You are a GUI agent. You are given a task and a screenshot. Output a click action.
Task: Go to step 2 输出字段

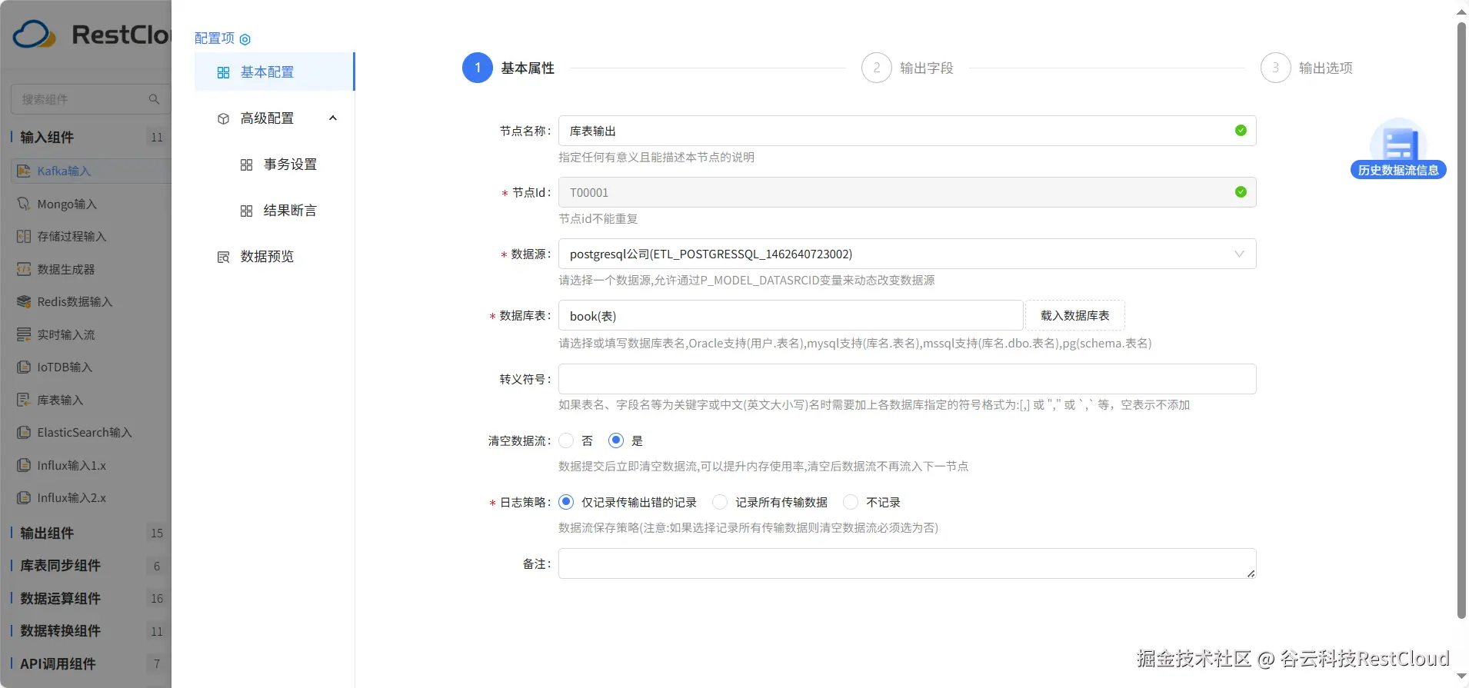point(877,68)
